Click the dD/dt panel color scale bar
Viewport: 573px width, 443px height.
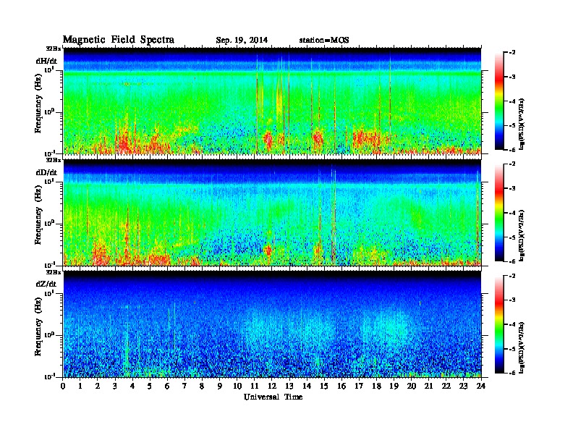click(x=499, y=213)
